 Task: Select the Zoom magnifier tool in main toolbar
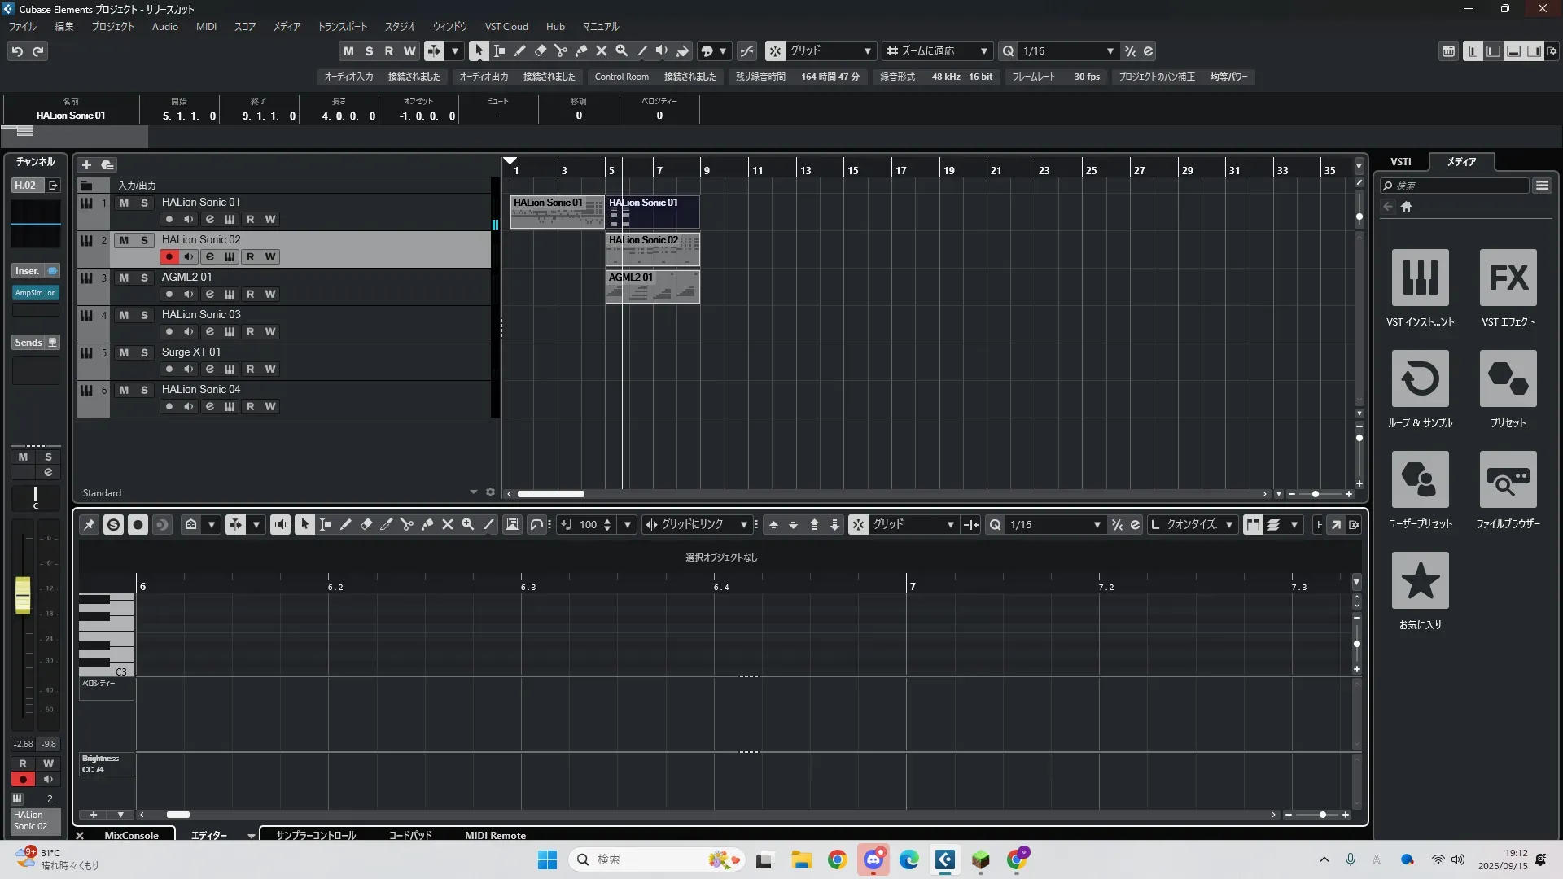[x=622, y=50]
